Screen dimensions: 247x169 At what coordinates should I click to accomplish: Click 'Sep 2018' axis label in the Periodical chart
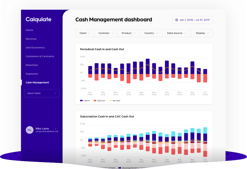click(x=141, y=93)
